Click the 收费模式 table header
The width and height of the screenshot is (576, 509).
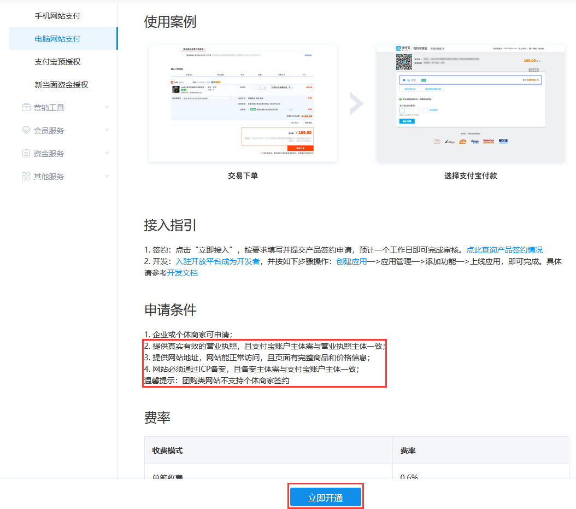[x=168, y=451]
